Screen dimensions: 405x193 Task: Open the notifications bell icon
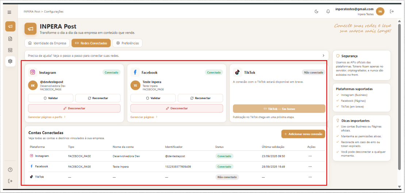(328, 11)
